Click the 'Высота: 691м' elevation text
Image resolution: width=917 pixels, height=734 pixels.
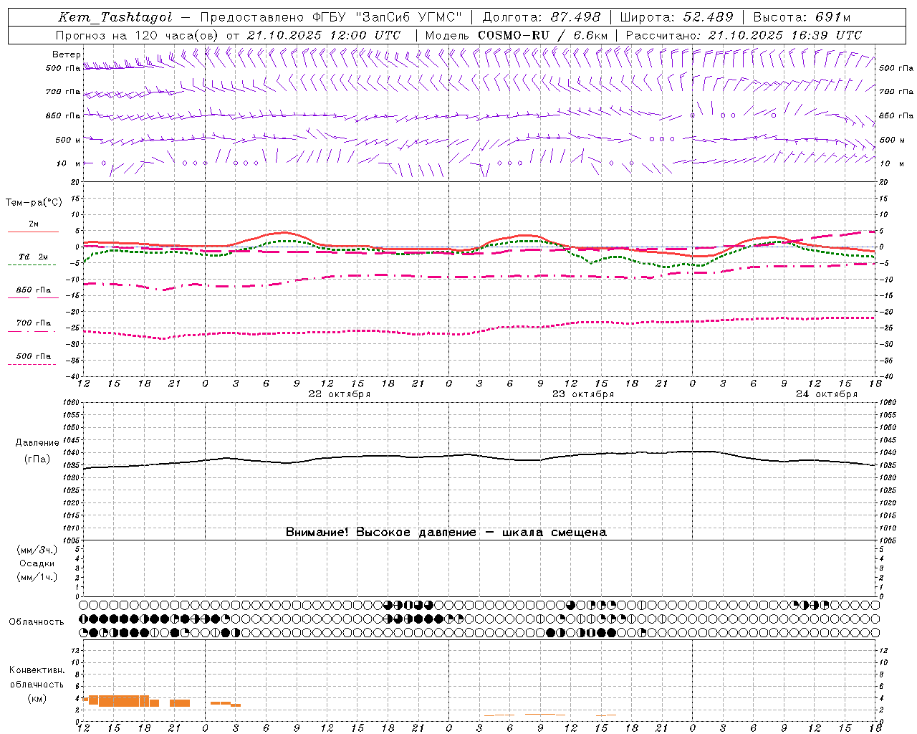tap(802, 17)
